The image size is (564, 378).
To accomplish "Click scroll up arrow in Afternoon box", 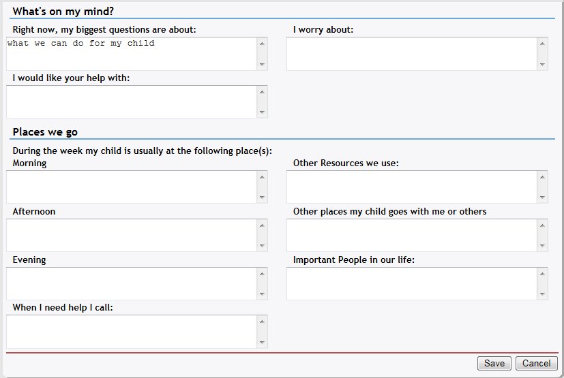I will point(262,225).
